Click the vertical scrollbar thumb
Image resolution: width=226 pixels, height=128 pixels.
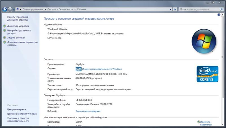tap(222, 57)
